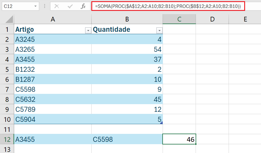The width and height of the screenshot is (261, 153).
Task: Select cell containing C5789
Action: coord(53,109)
